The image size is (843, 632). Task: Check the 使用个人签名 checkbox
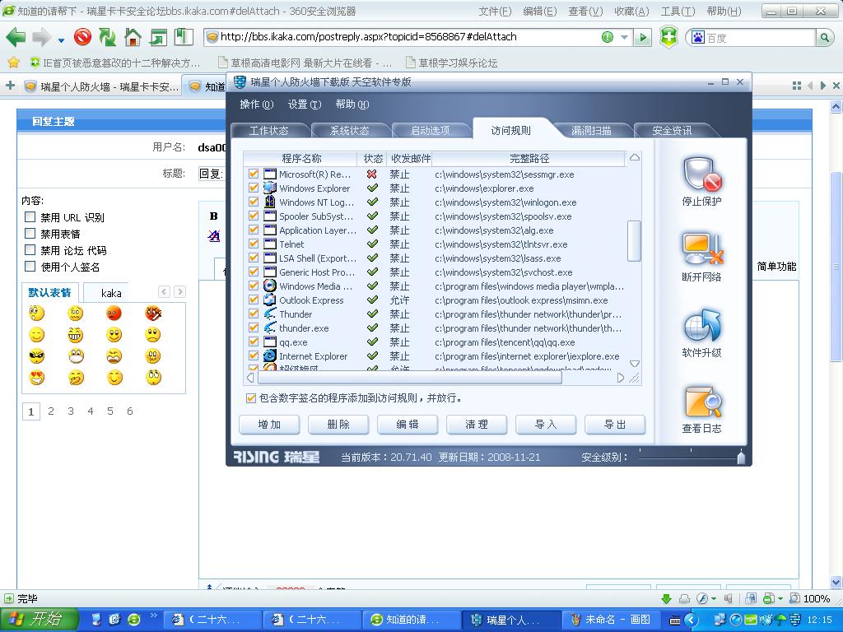click(30, 266)
